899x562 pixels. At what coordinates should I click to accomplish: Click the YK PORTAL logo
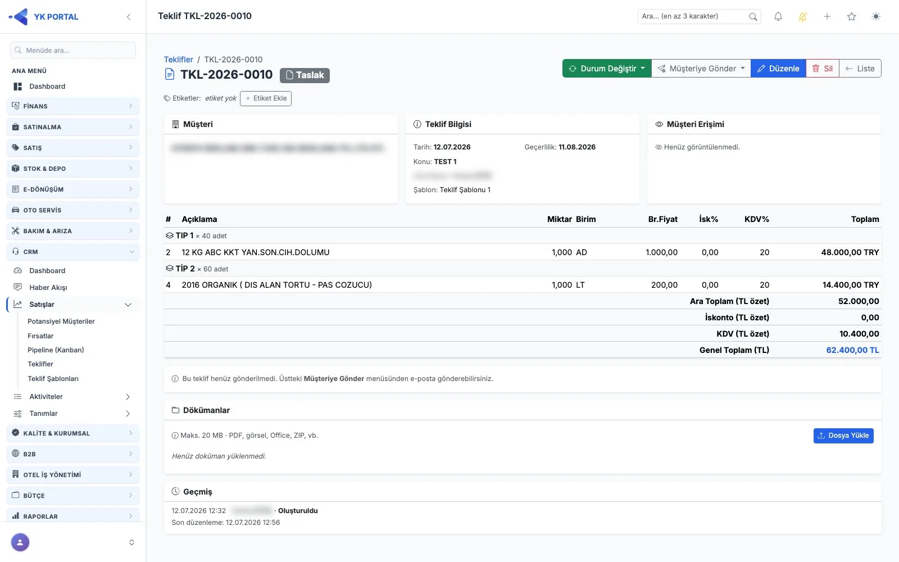tap(44, 17)
